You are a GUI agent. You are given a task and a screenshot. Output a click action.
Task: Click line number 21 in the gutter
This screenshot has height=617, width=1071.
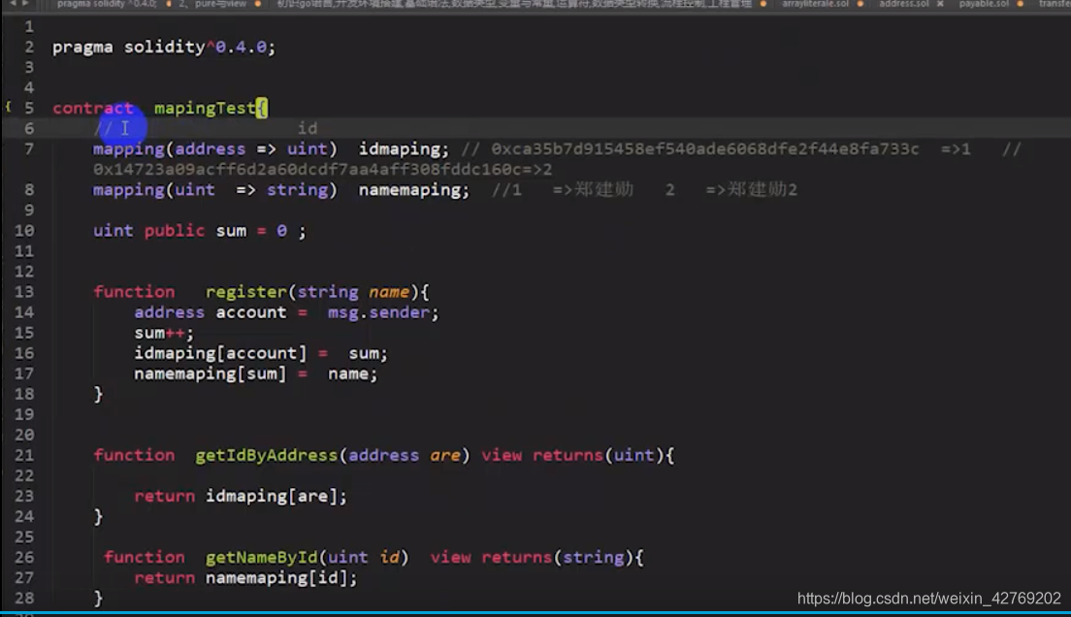point(24,455)
